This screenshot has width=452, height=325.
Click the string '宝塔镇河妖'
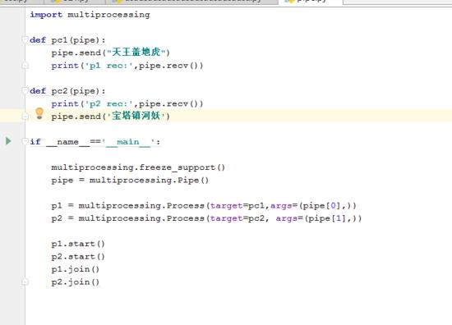point(136,116)
